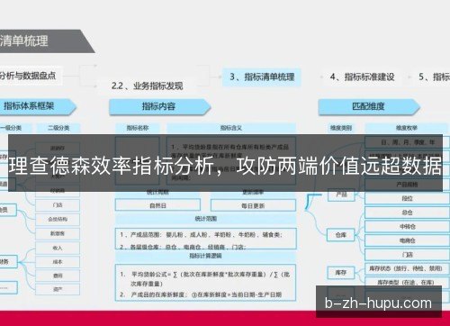
Task: Click the '统计范围' section heading
Action: (x=206, y=219)
